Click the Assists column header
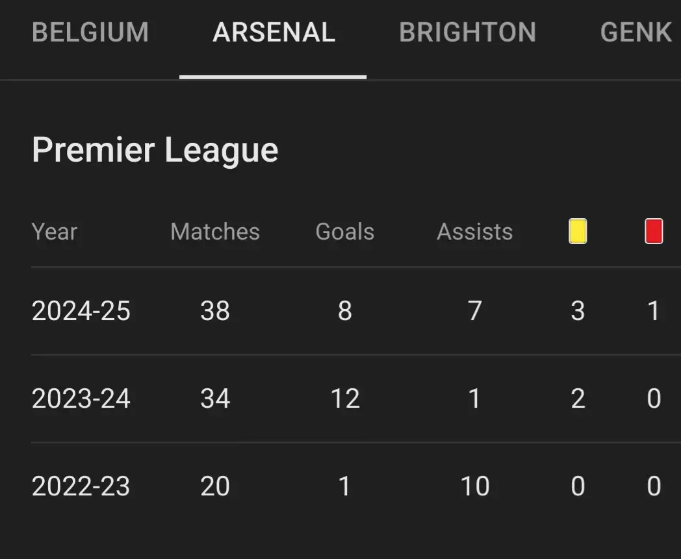The height and width of the screenshot is (559, 681). pyautogui.click(x=475, y=232)
